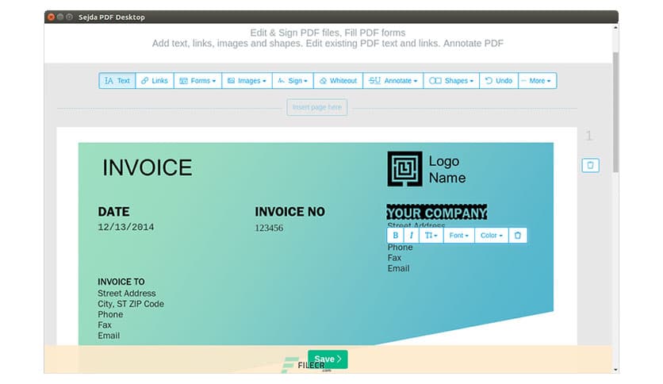Delete the selected text element

(x=517, y=236)
